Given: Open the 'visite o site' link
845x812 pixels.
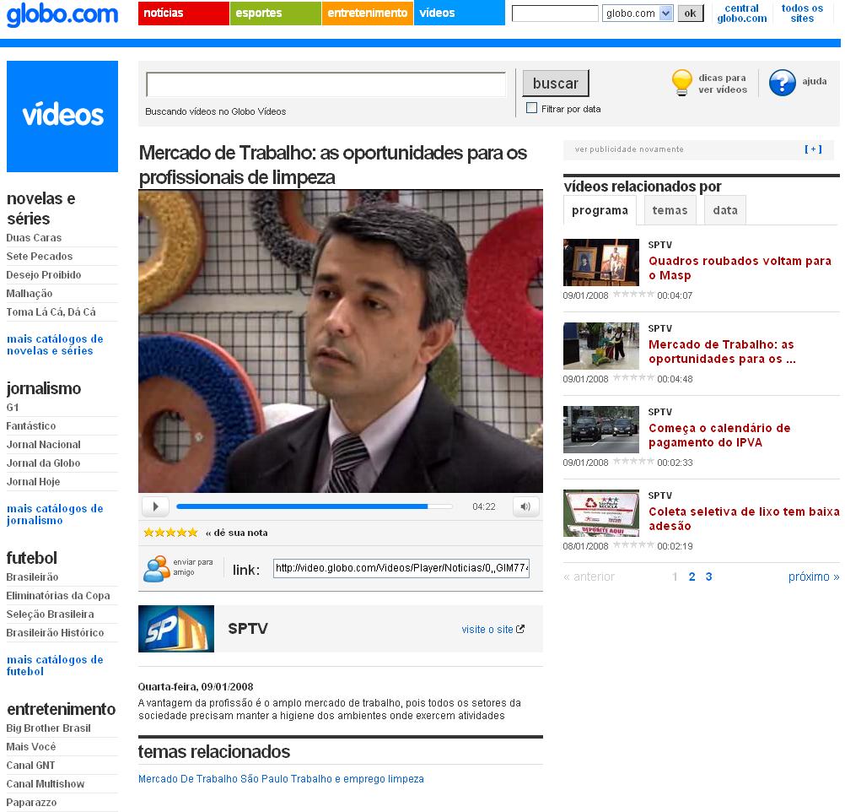Looking at the screenshot, I should pyautogui.click(x=492, y=629).
